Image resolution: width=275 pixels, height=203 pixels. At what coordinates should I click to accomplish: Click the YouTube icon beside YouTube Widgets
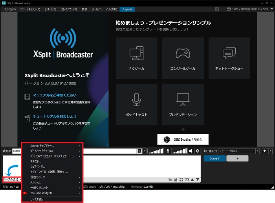[x=25, y=193]
